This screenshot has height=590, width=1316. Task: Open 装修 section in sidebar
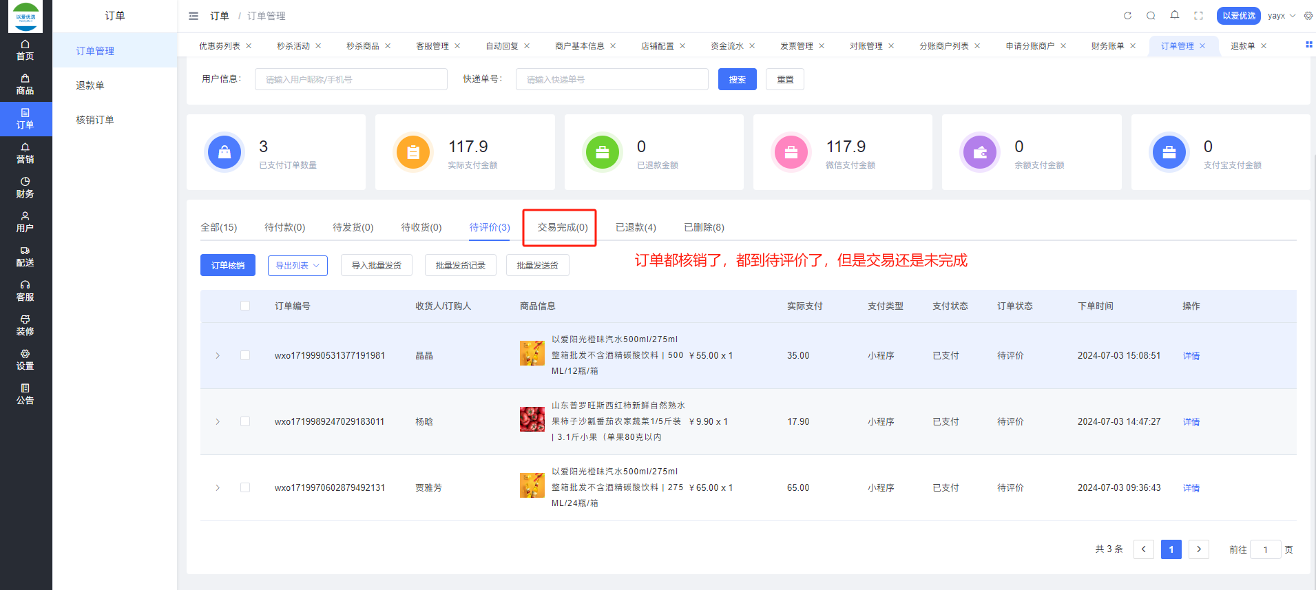25,326
